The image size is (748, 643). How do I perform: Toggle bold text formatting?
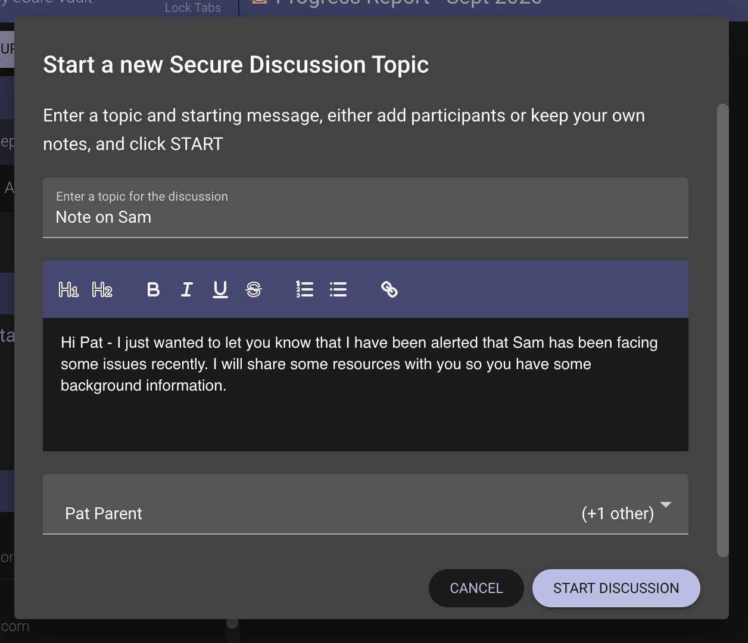tap(153, 290)
